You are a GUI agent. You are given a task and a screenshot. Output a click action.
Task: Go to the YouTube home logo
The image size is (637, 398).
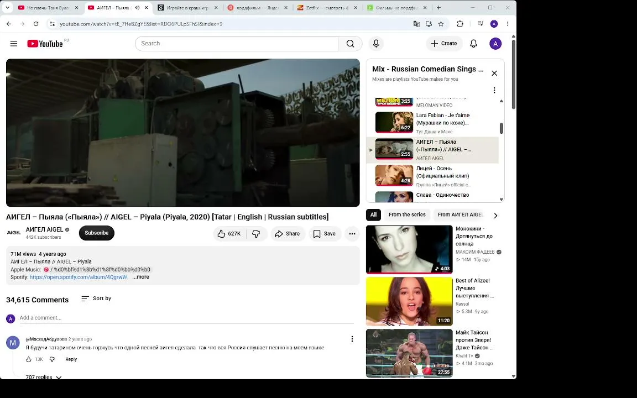click(x=45, y=44)
